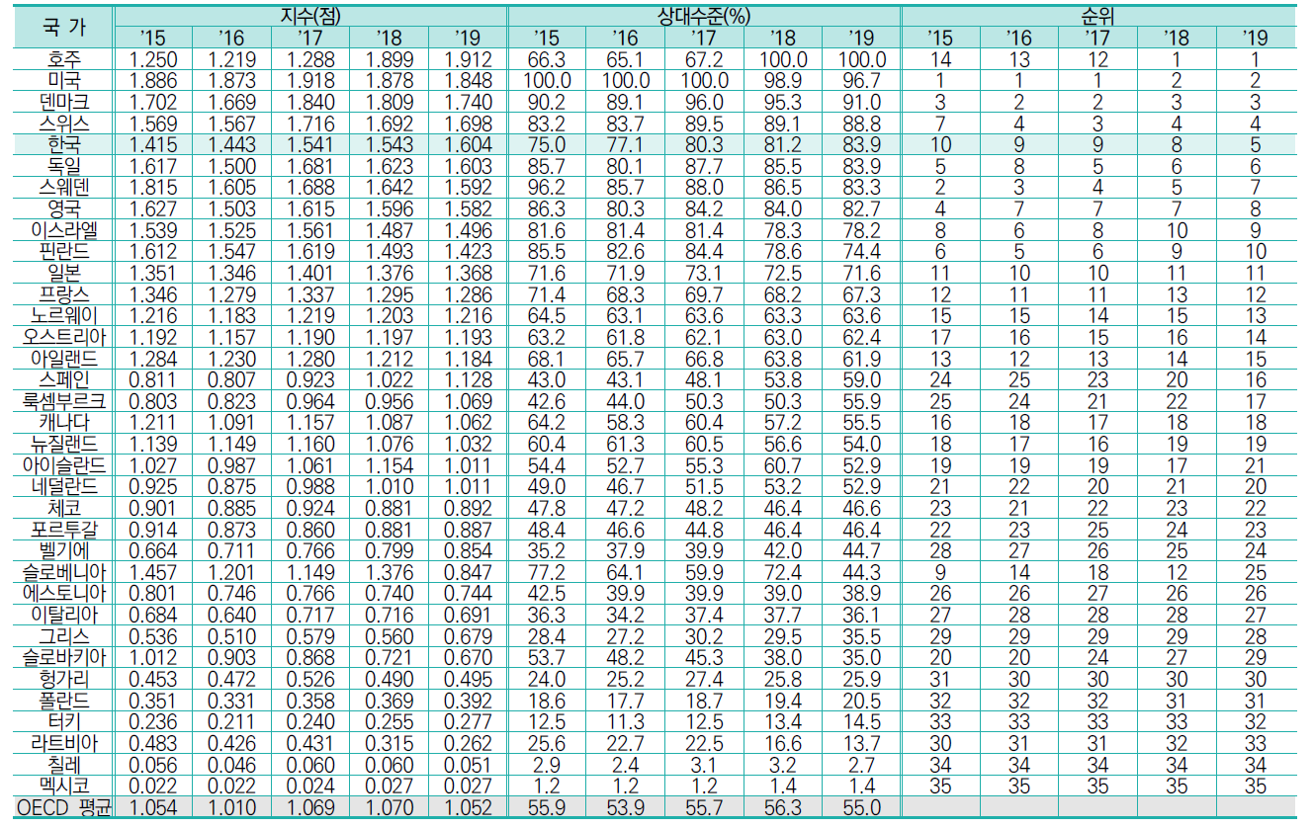Select the 지수(점) group header

click(311, 16)
